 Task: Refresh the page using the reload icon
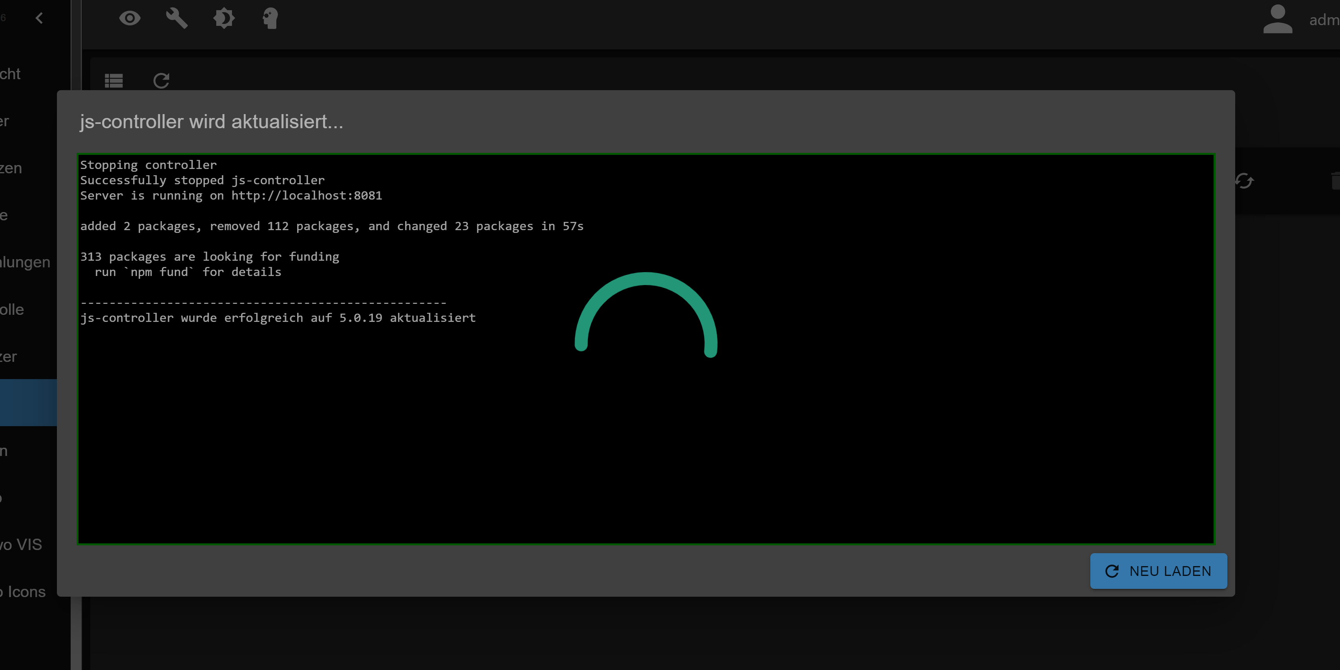point(161,81)
